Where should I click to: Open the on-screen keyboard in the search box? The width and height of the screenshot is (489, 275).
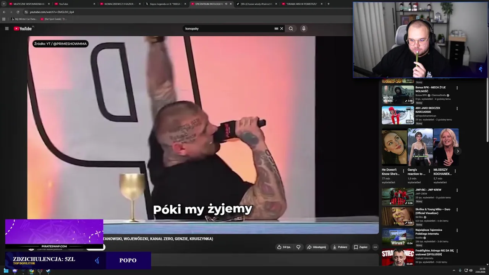click(276, 29)
